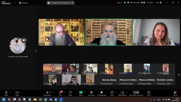The image size is (181, 102).
Task: Open Windows taskbar search
Action: (x=9, y=99)
